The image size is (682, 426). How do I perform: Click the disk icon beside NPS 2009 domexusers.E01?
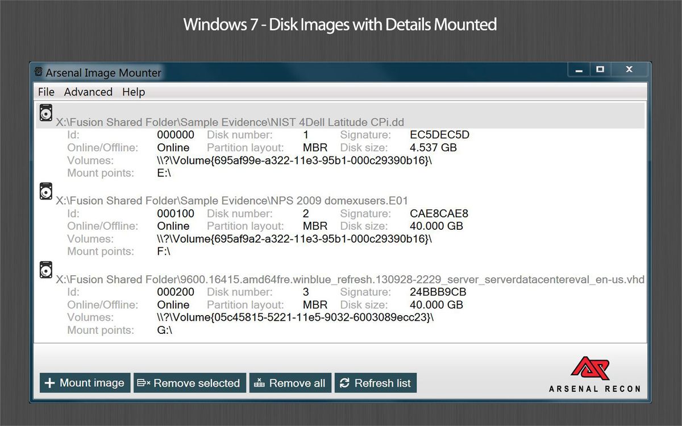coord(45,191)
